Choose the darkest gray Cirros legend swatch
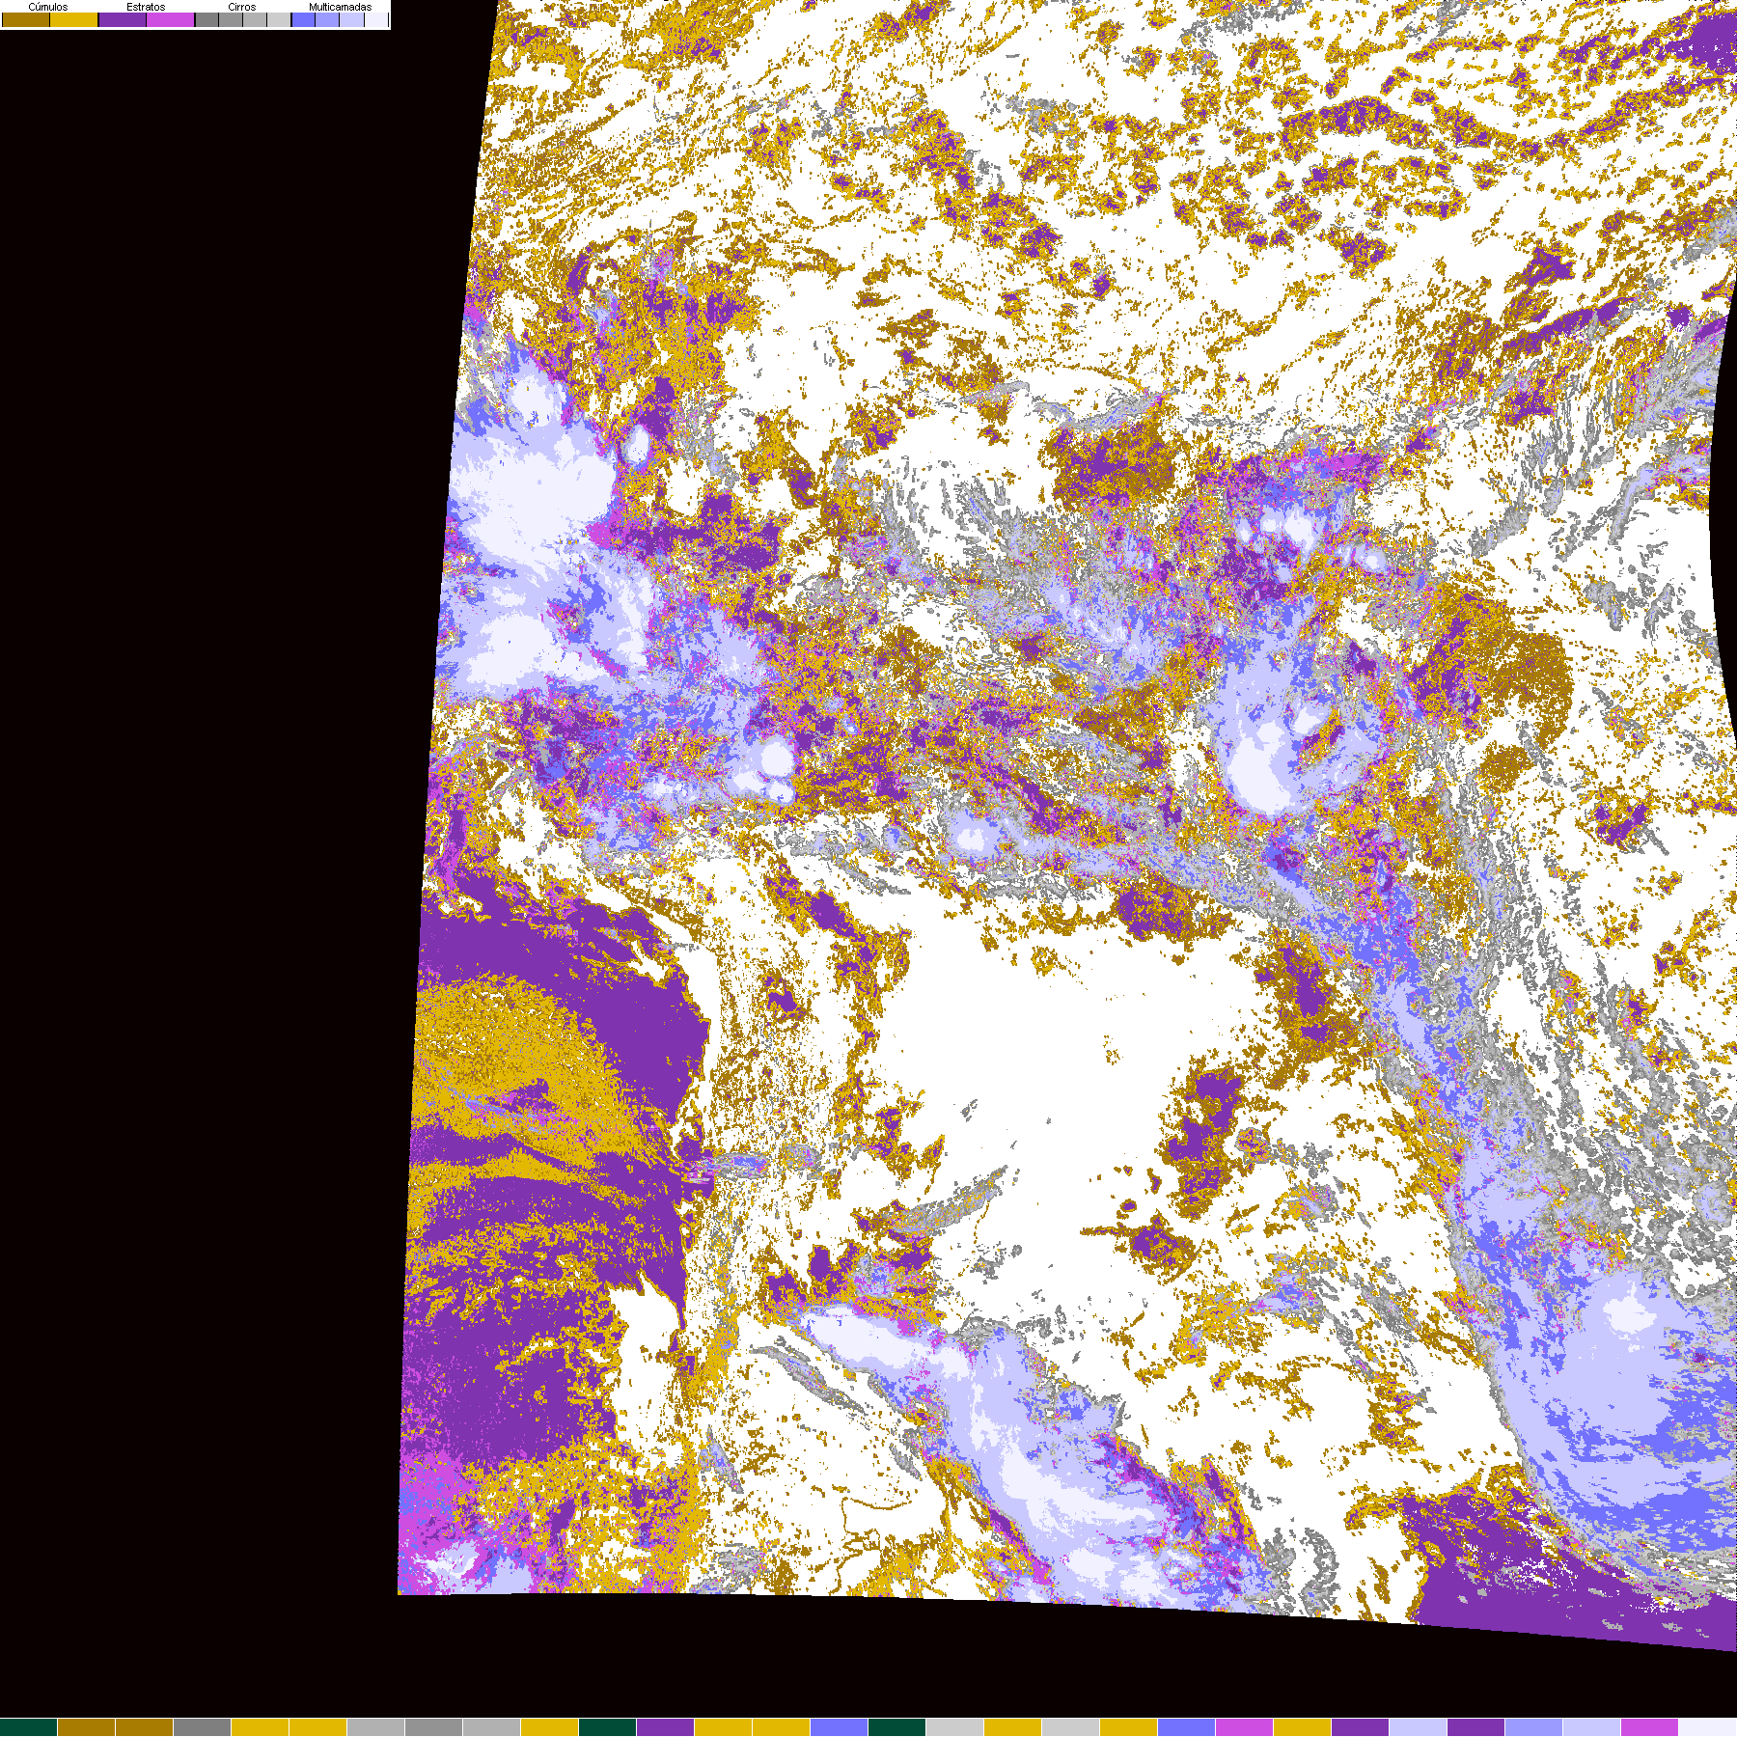Image resolution: width=1737 pixels, height=1737 pixels. (207, 19)
